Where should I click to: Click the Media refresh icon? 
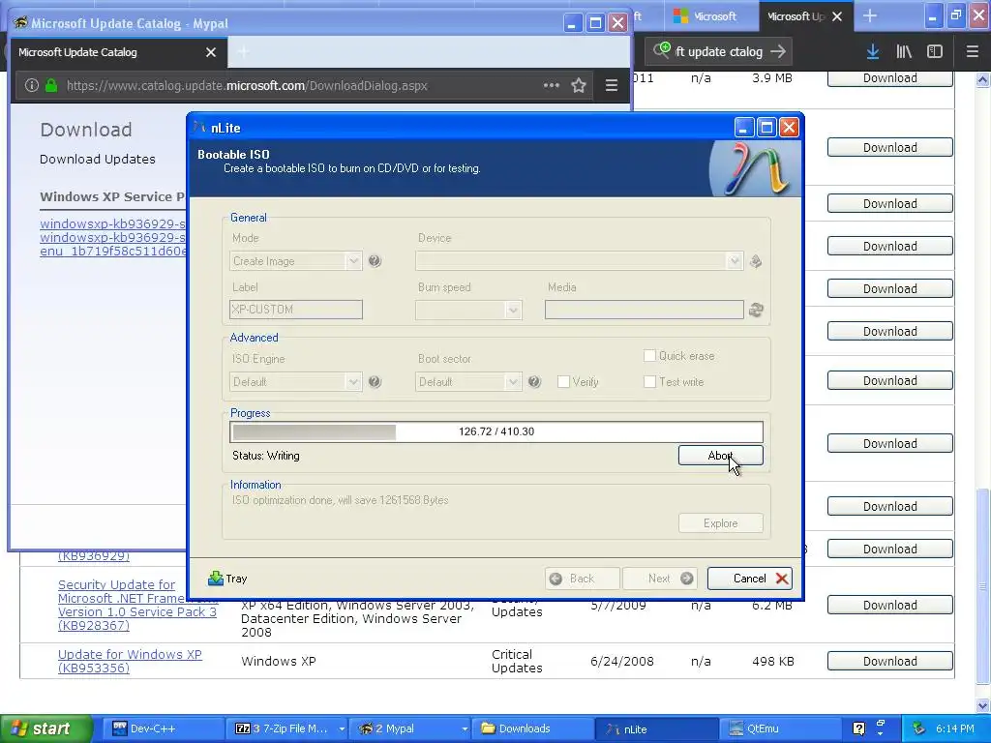click(756, 310)
